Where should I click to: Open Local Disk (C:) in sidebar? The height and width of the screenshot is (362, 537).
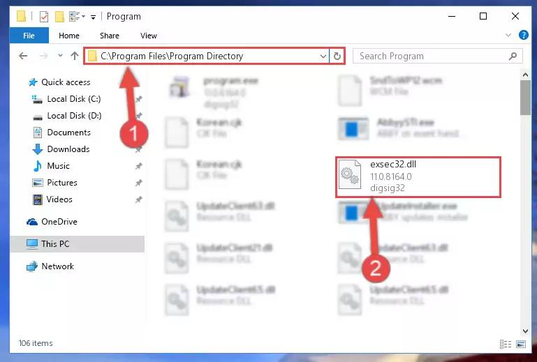[x=73, y=99]
